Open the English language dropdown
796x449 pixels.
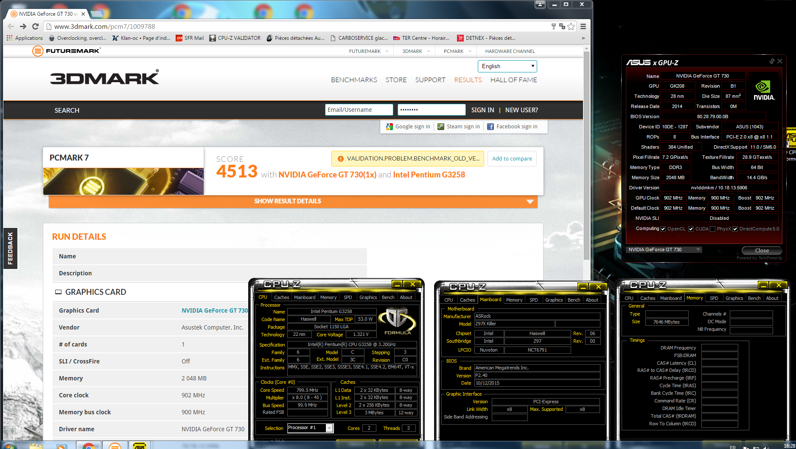coord(507,66)
